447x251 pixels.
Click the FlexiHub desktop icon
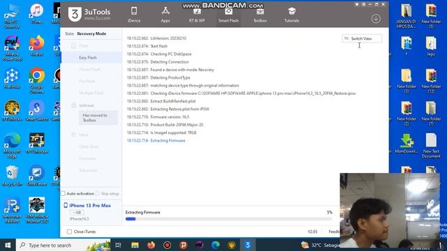(x=12, y=79)
